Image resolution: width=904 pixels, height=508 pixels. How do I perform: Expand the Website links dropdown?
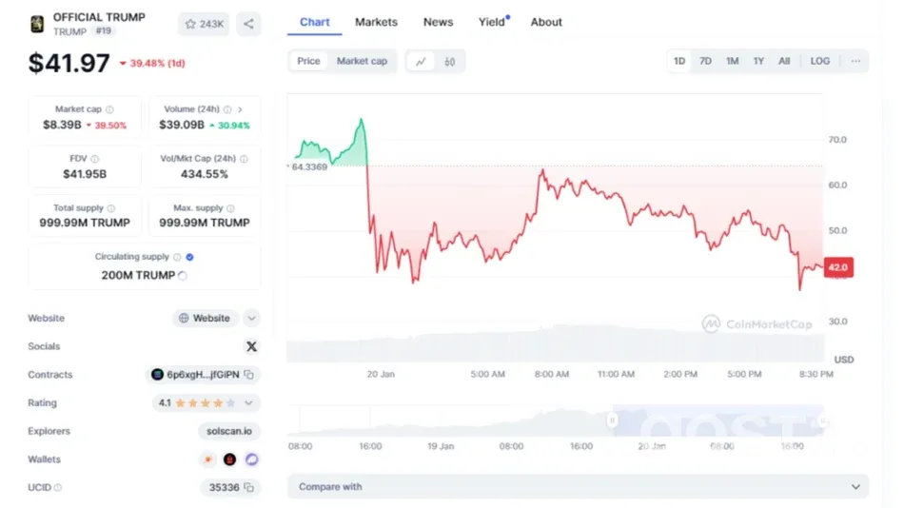pos(251,319)
